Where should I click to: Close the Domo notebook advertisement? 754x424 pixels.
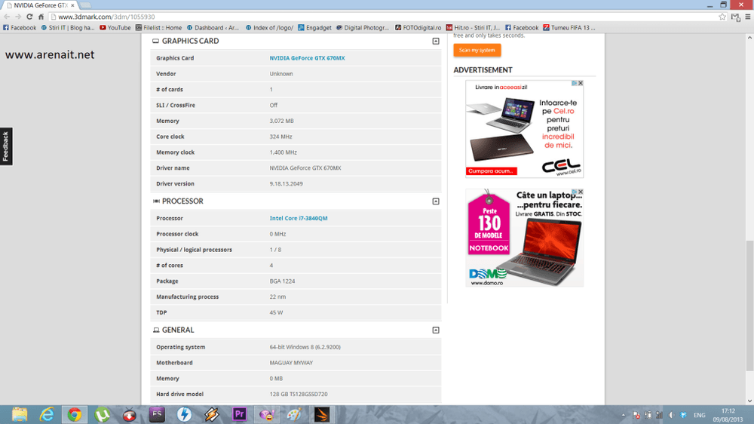(581, 192)
